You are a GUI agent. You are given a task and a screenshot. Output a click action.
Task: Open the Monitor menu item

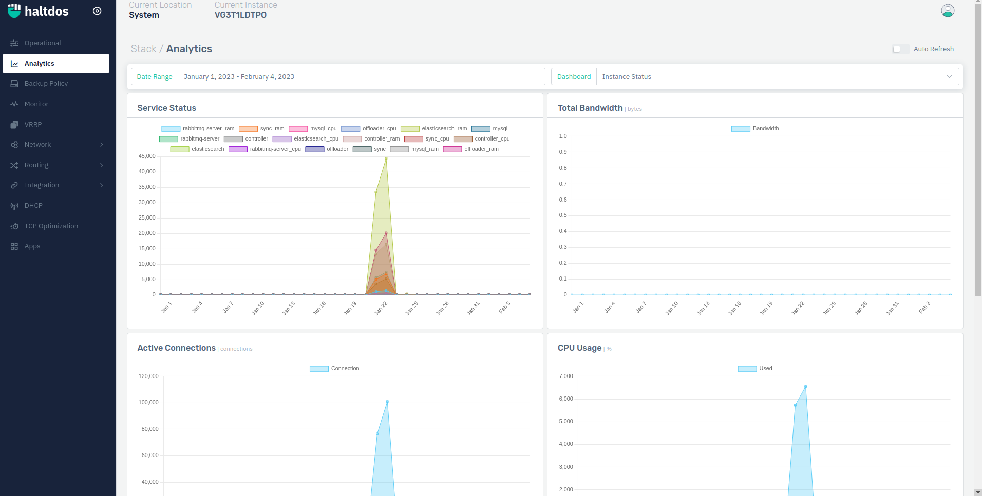(x=56, y=104)
